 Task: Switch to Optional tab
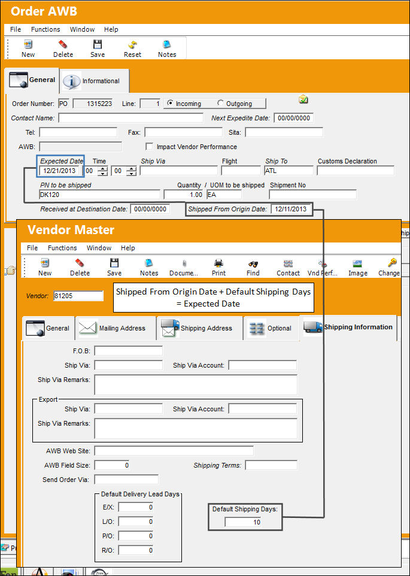tap(271, 328)
